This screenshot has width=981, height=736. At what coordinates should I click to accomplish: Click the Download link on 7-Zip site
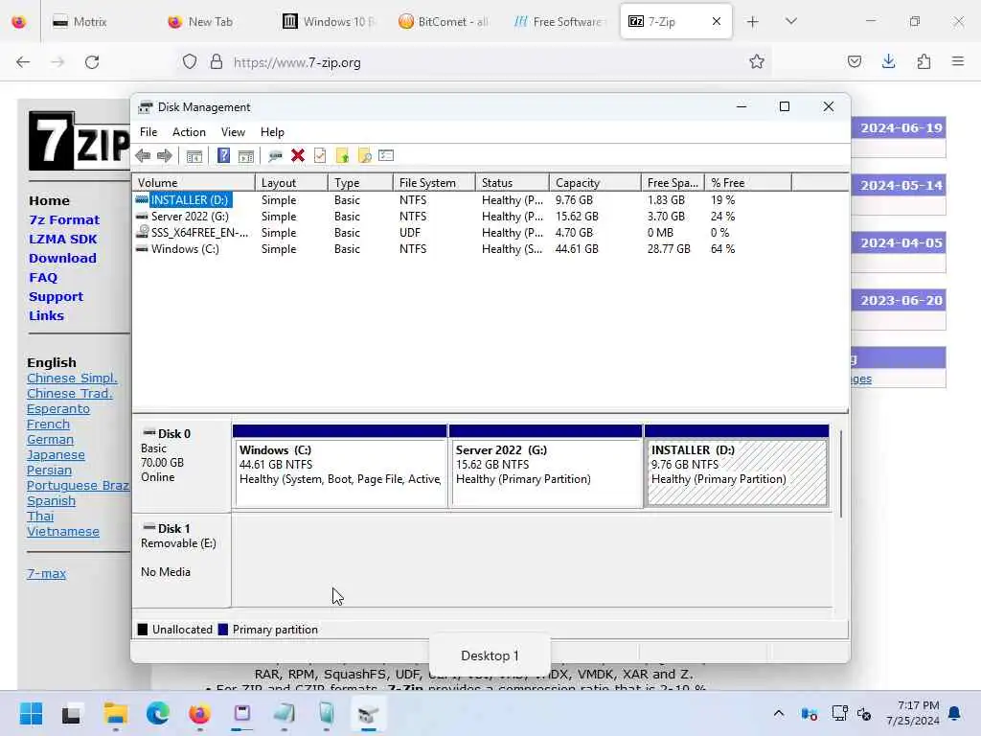(x=62, y=258)
